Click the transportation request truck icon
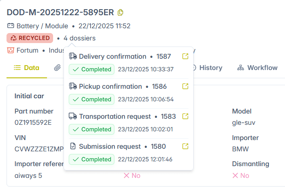 coord(73,117)
